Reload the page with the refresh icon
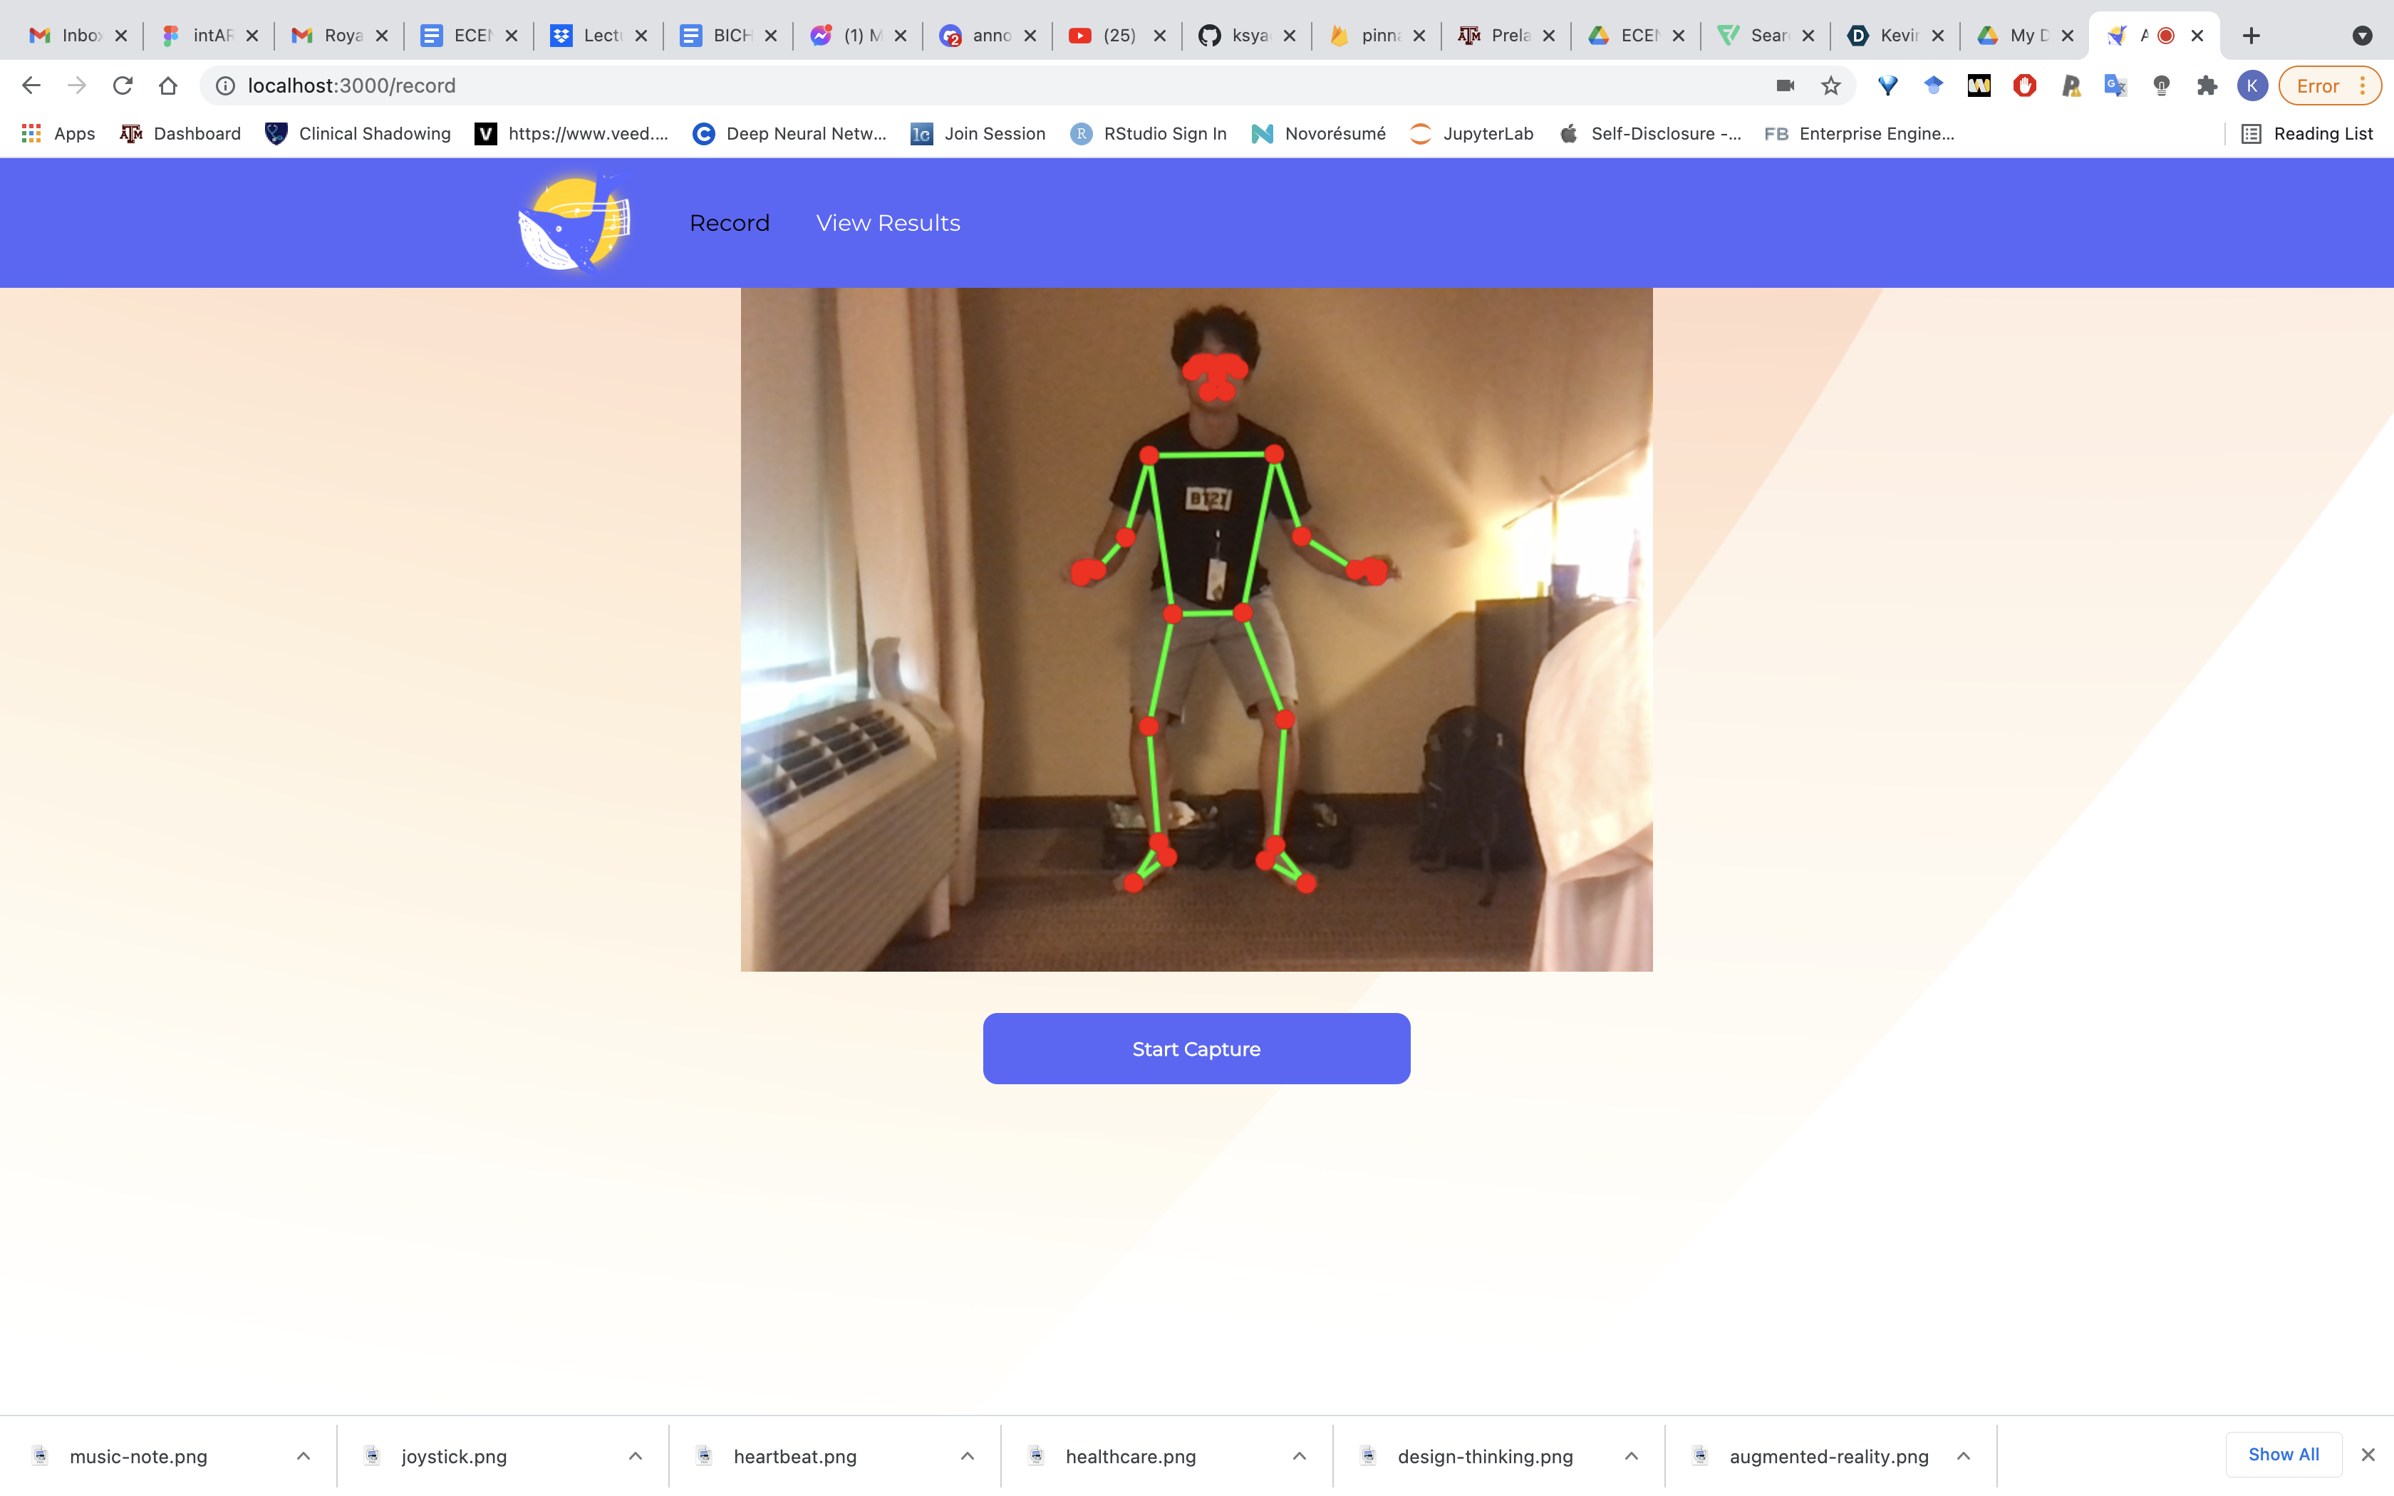 [123, 86]
